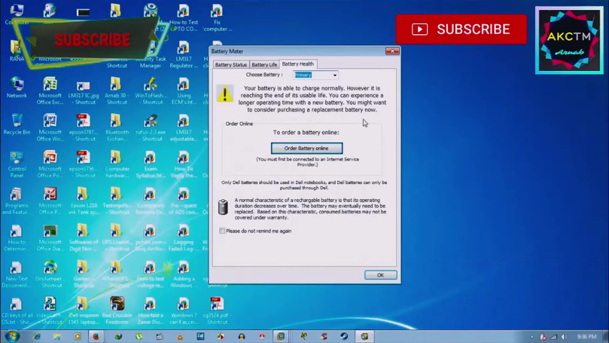Click the volume speaker tray icon
Image resolution: width=609 pixels, height=343 pixels.
click(x=564, y=337)
